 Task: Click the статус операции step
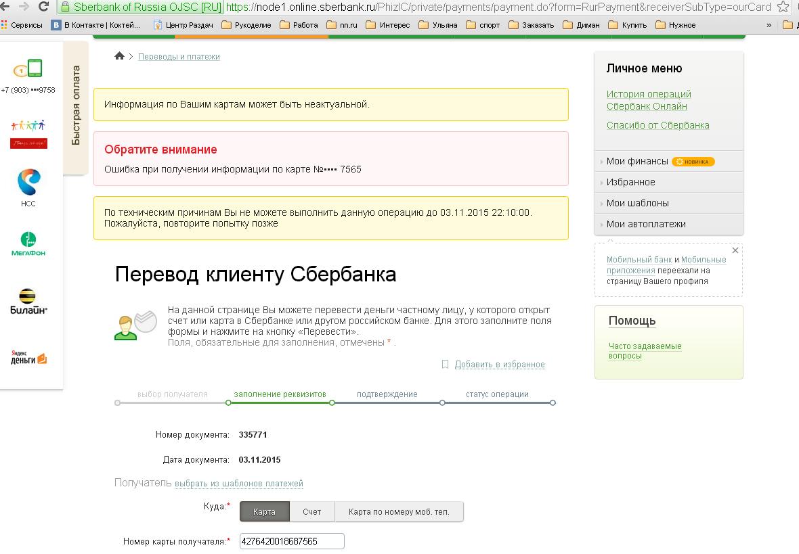tap(497, 394)
